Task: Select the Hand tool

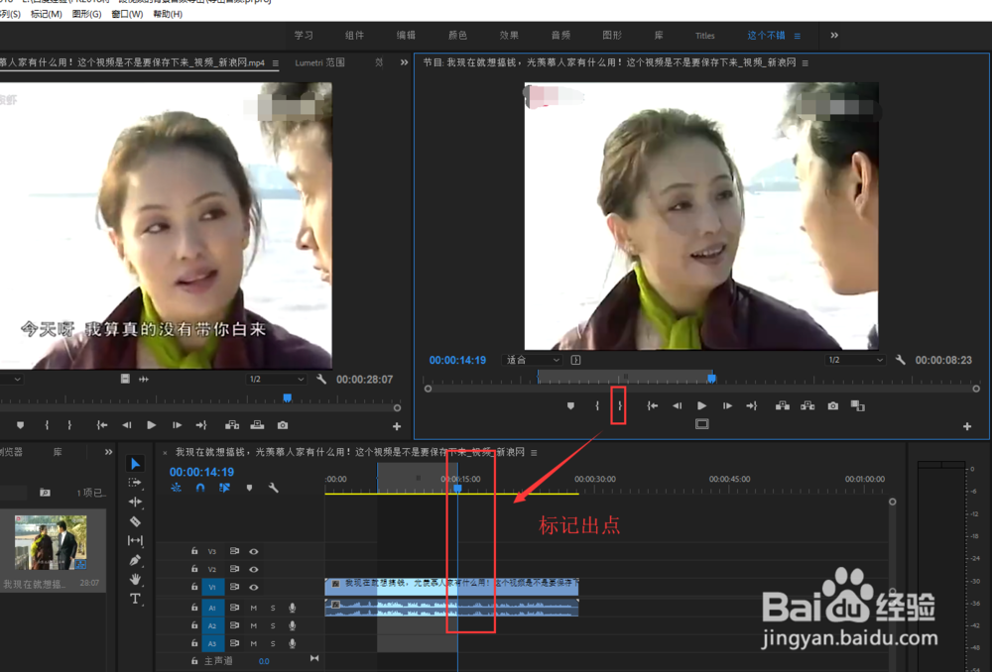Action: pyautogui.click(x=135, y=579)
